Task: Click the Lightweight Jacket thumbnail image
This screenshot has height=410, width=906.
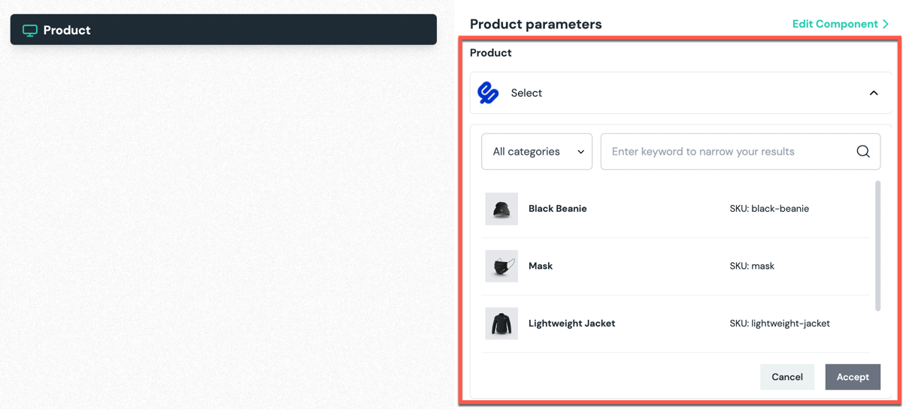Action: [x=501, y=324]
